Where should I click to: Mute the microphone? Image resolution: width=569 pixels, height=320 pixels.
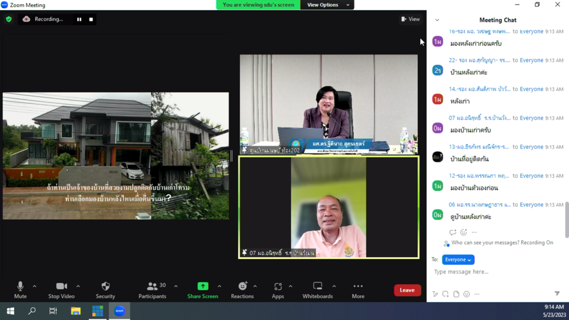click(20, 290)
